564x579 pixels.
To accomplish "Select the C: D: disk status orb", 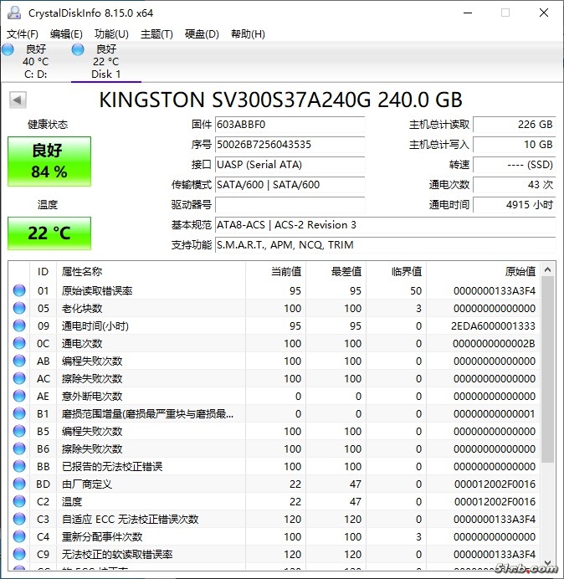I will pyautogui.click(x=8, y=50).
